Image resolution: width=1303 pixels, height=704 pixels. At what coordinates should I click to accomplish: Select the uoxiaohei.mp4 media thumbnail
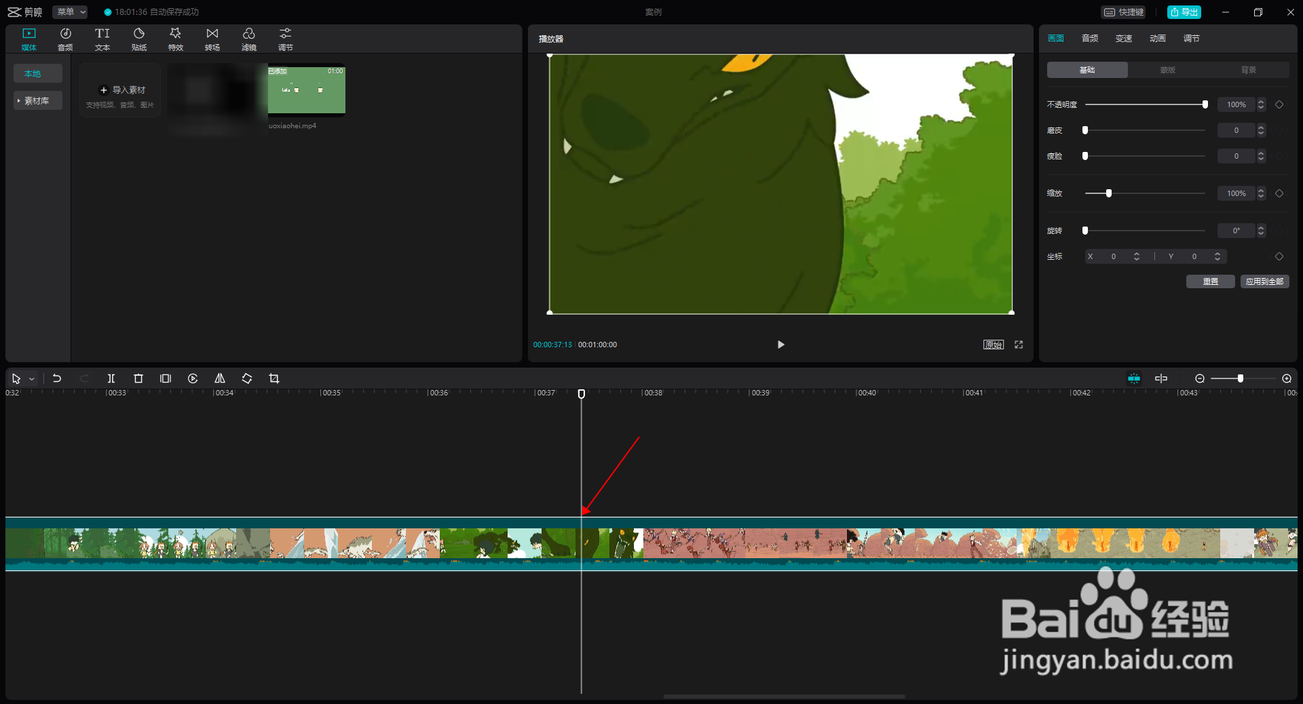306,90
